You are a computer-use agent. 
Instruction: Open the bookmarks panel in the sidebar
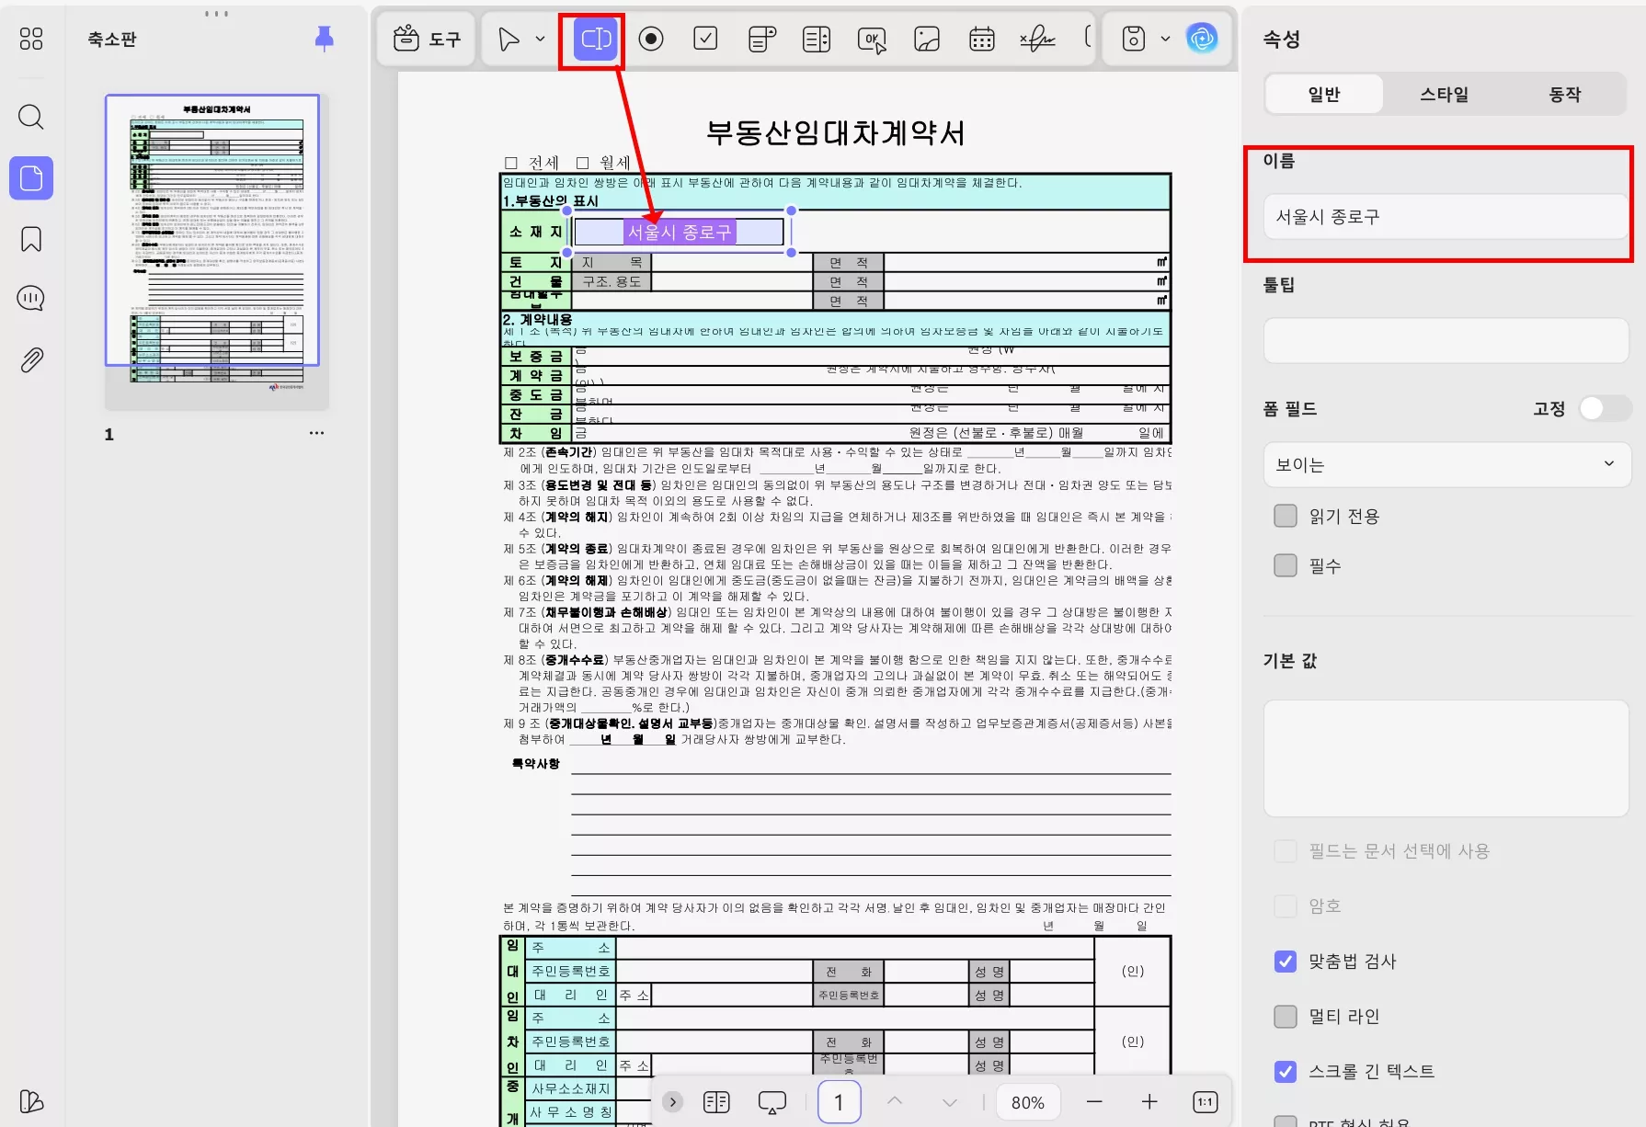[30, 238]
